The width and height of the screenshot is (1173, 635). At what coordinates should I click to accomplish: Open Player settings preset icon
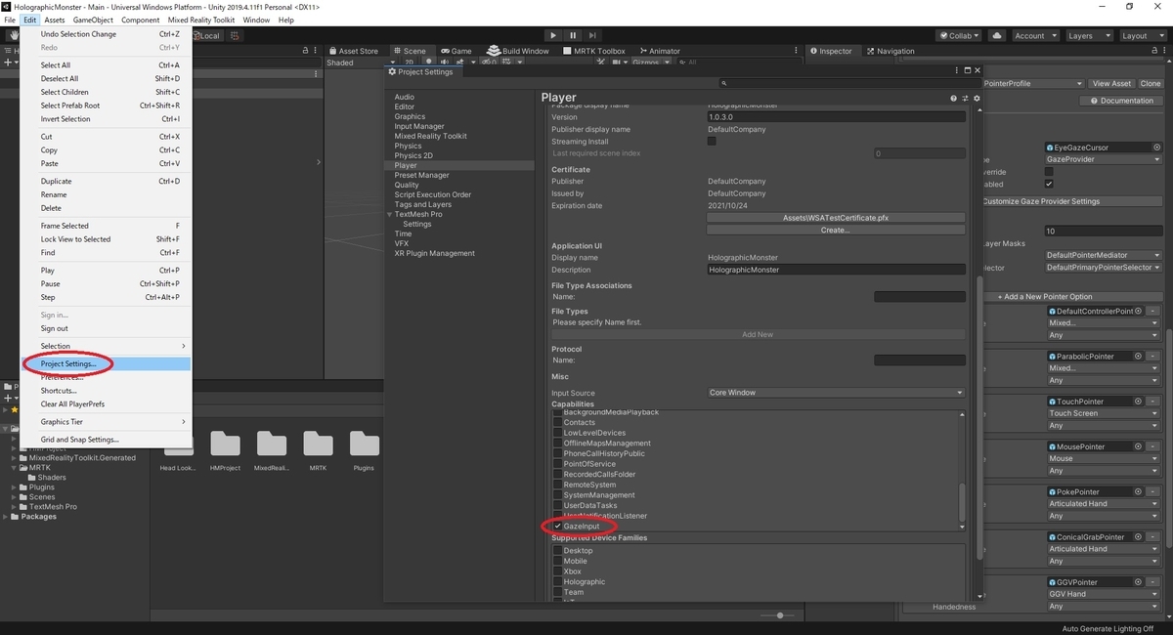pyautogui.click(x=965, y=99)
